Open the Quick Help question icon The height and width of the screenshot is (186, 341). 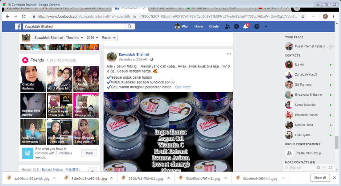click(x=257, y=26)
